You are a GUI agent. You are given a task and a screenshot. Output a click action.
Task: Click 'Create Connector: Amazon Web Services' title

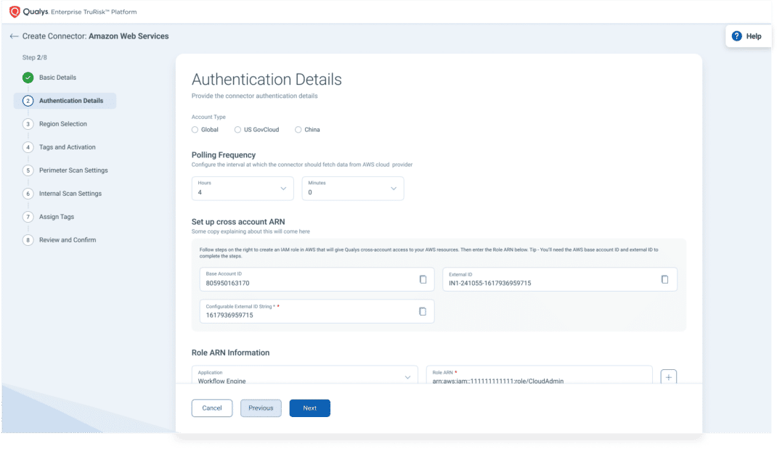96,36
